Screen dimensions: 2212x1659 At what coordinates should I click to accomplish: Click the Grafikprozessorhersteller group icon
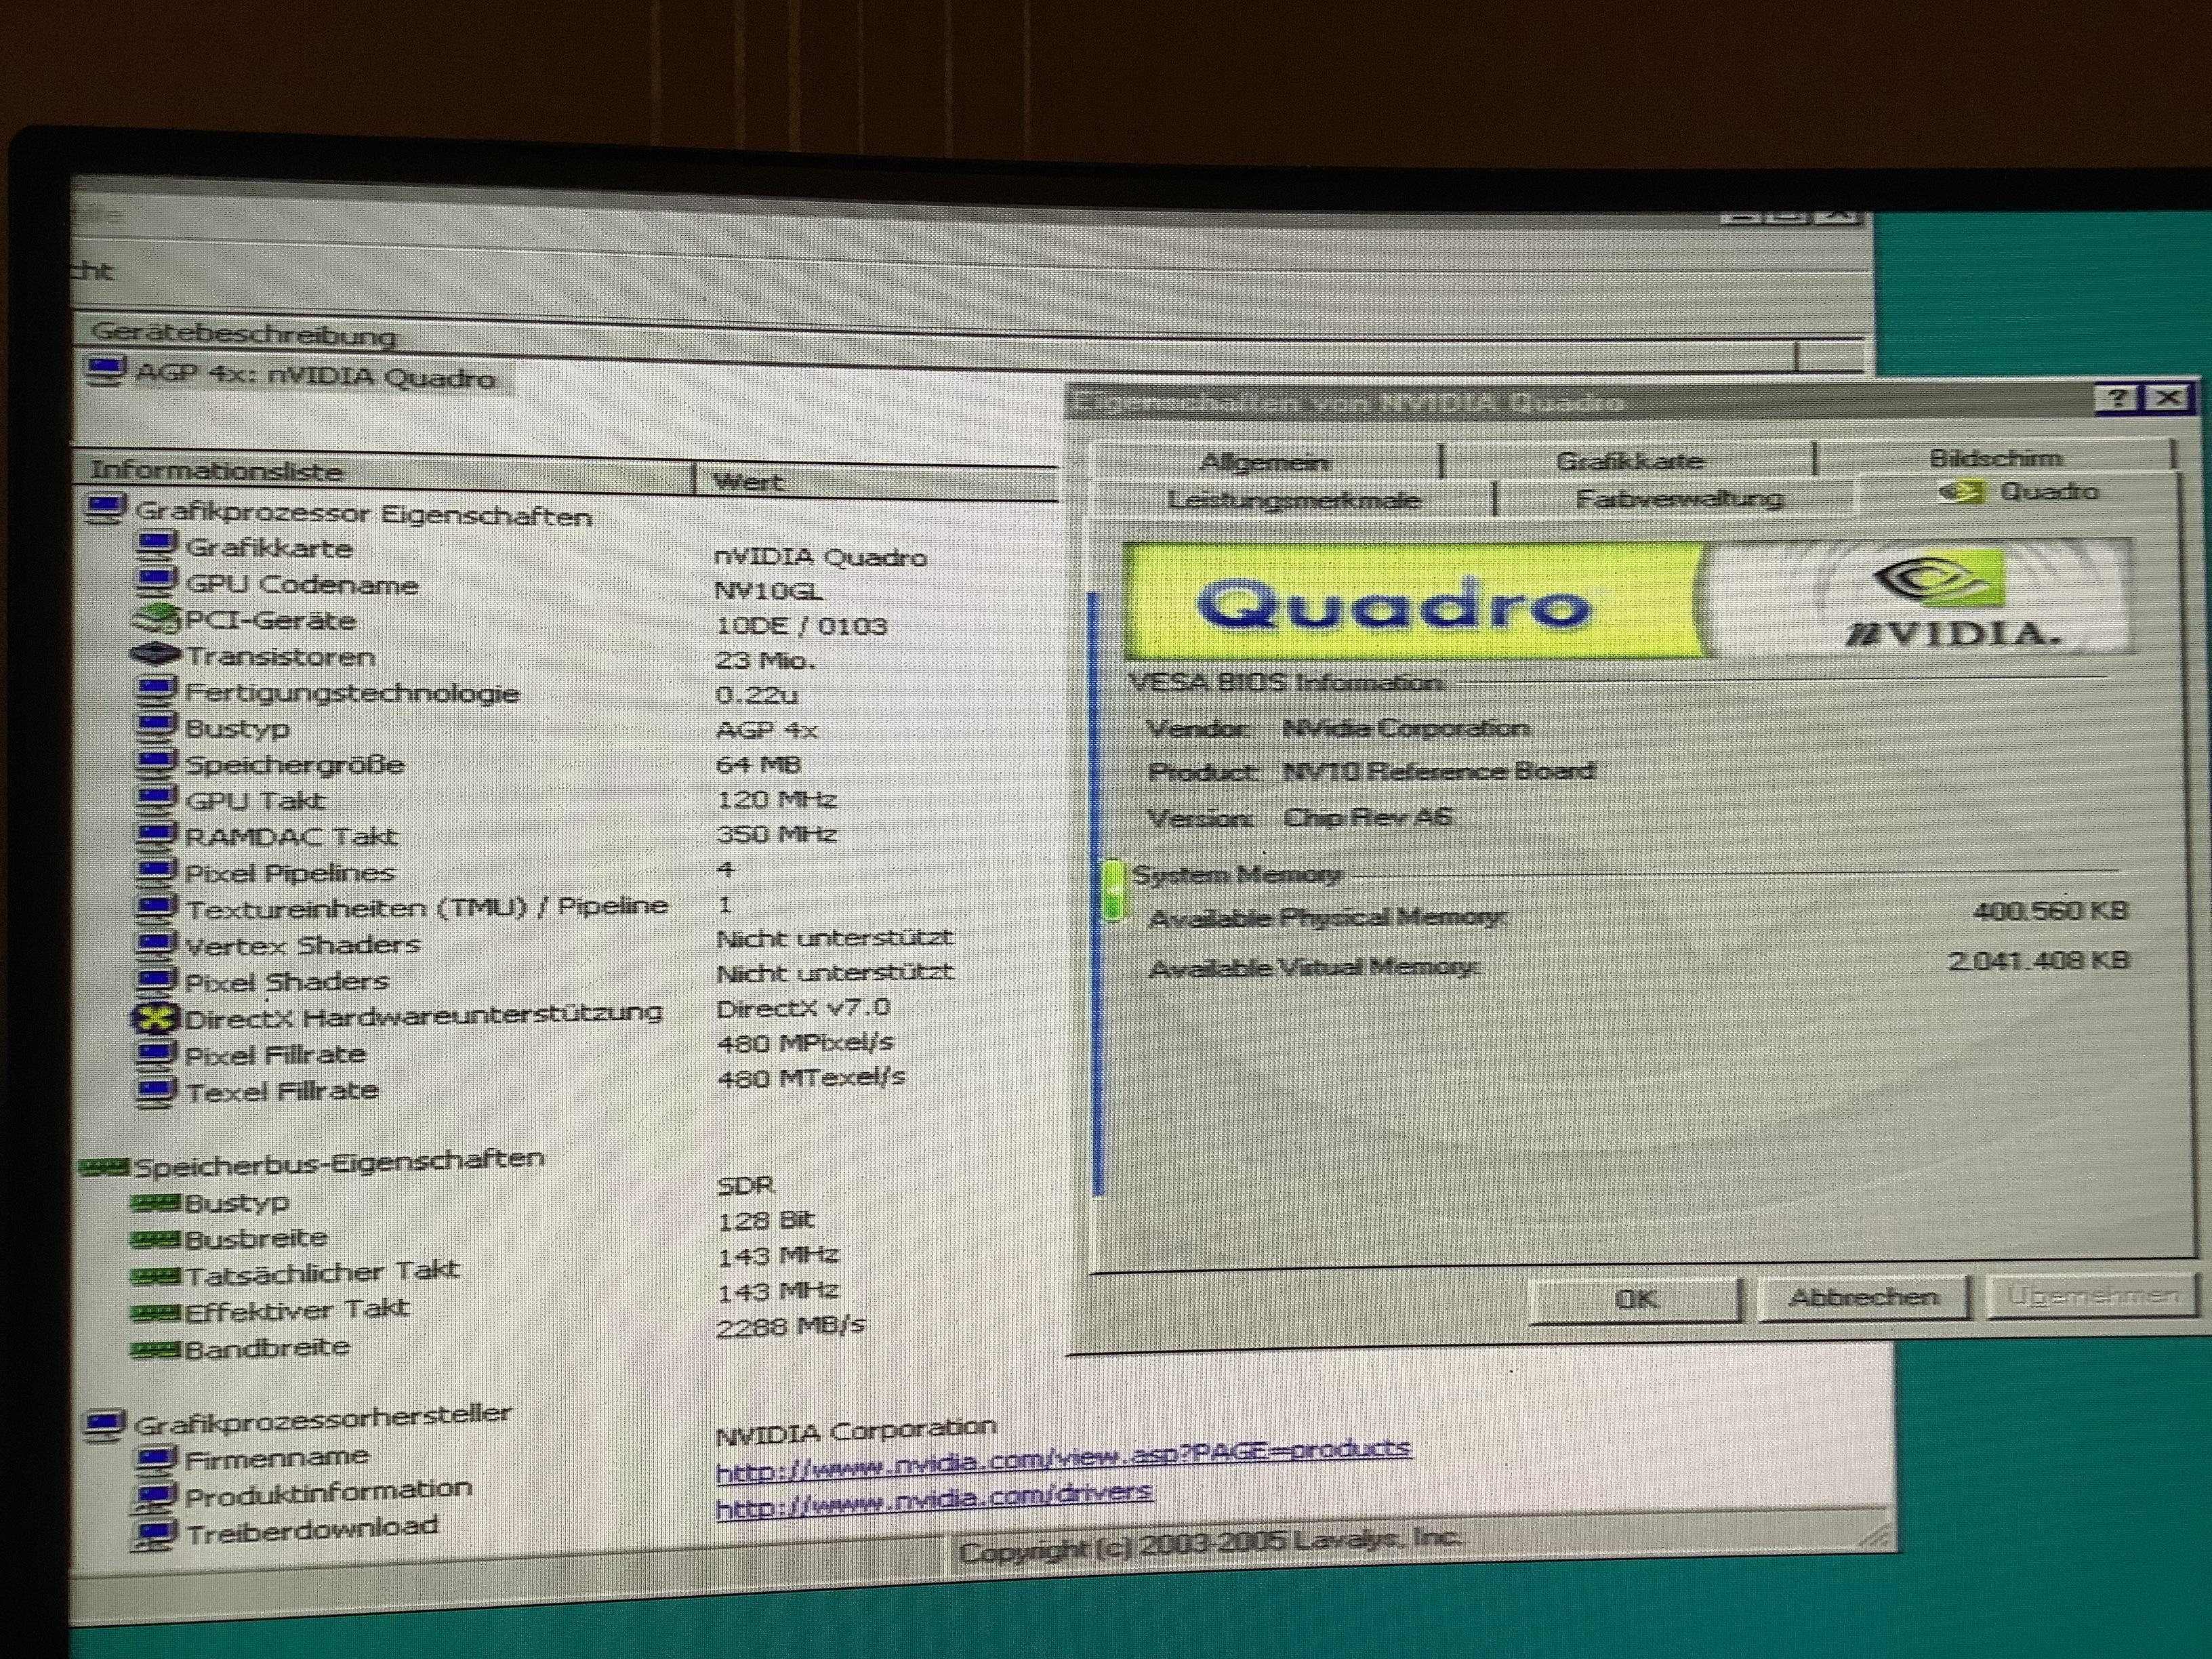[105, 1424]
